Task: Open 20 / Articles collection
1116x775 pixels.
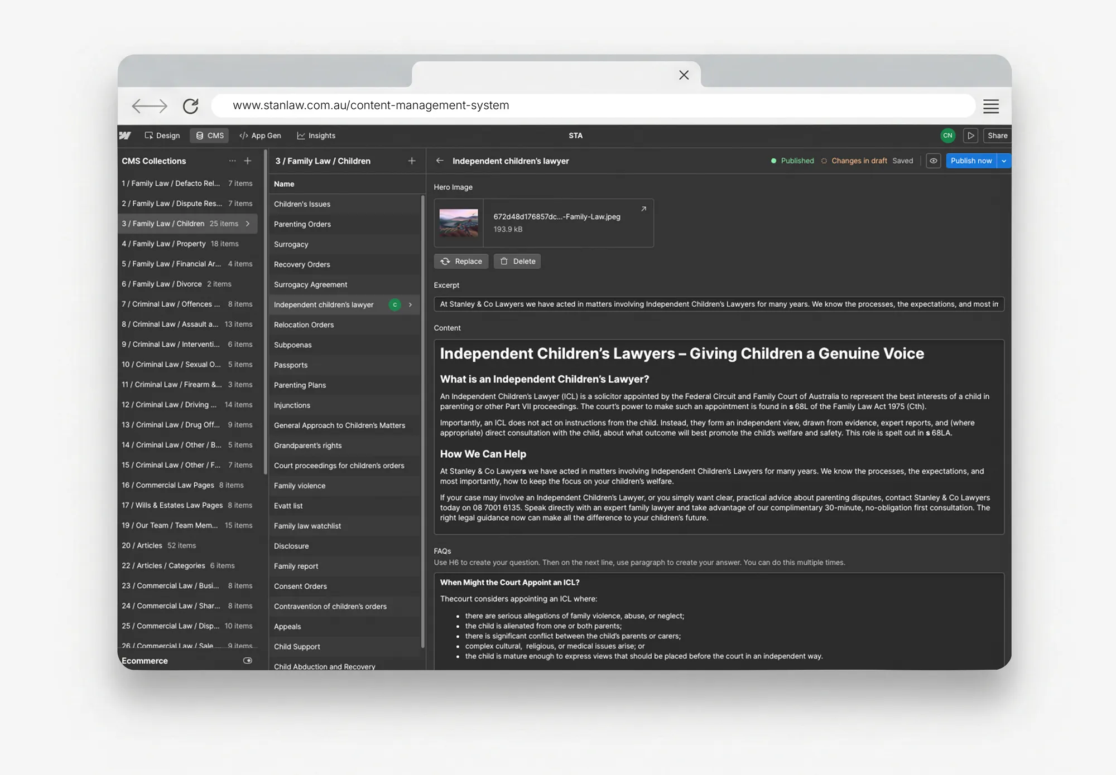Action: pos(187,545)
